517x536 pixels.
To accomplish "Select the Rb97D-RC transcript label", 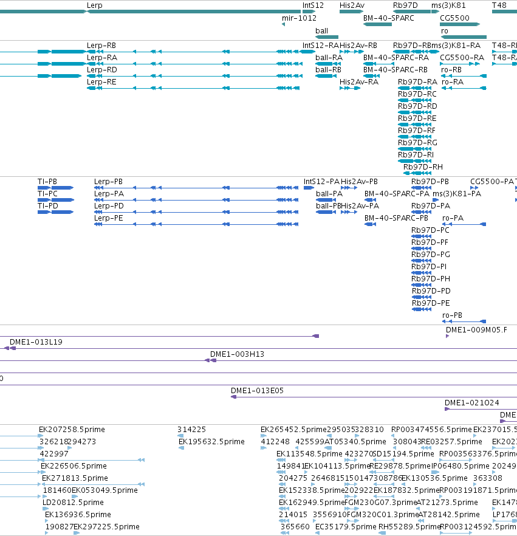I will (x=417, y=94).
